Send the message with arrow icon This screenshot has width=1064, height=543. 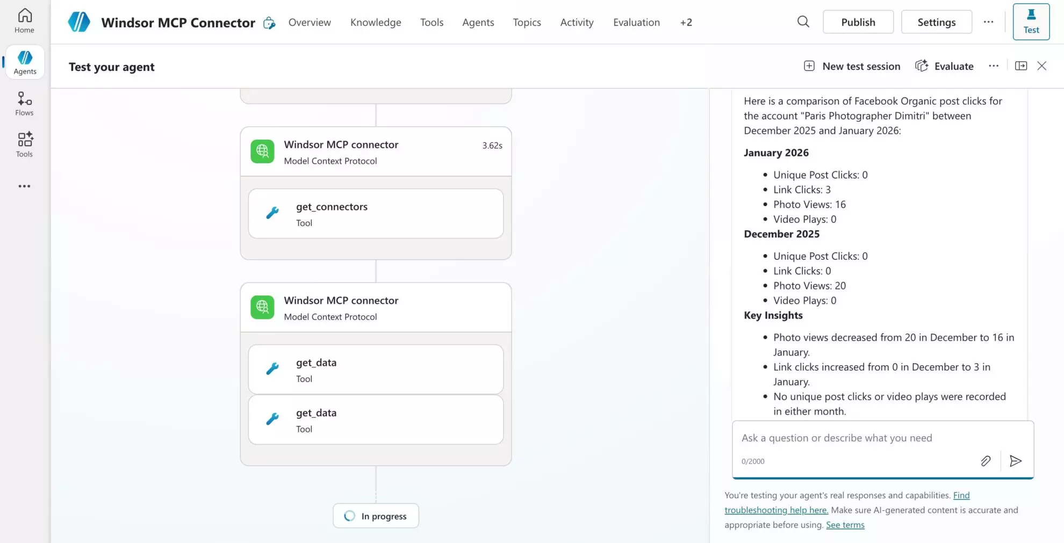1015,461
